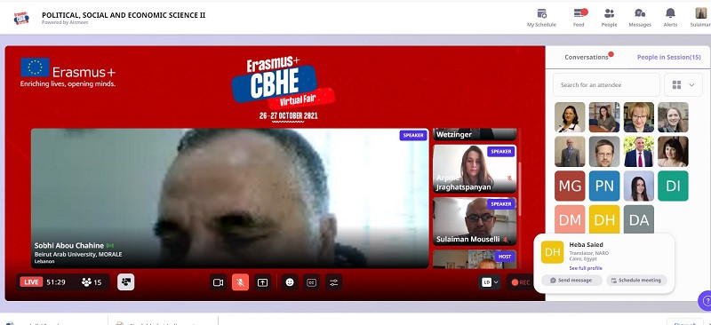This screenshot has width=711, height=325.
Task: Click See full profile for Heba Saied
Action: (x=586, y=268)
